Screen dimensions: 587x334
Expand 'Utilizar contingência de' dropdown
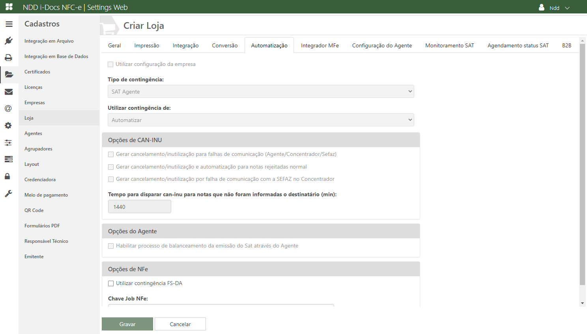point(260,120)
